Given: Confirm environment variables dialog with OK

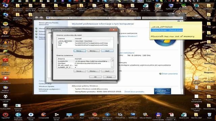Looking at the screenshot, I should [x=95, y=77].
